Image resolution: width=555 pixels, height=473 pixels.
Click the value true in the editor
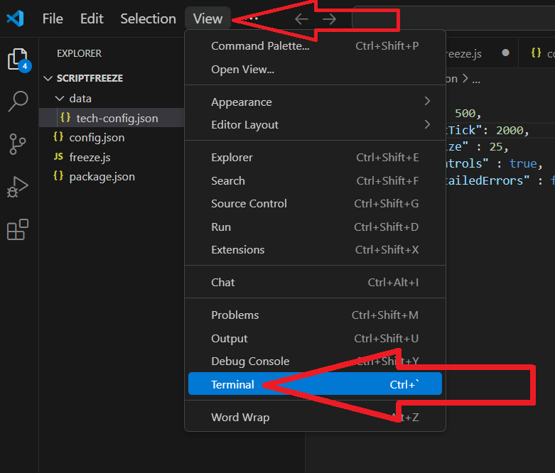click(x=523, y=163)
